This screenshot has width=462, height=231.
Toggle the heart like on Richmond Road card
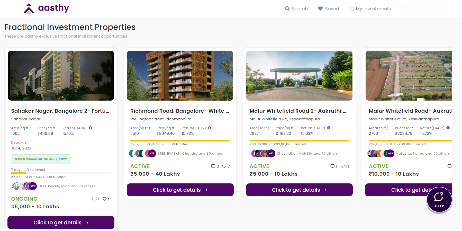224,166
